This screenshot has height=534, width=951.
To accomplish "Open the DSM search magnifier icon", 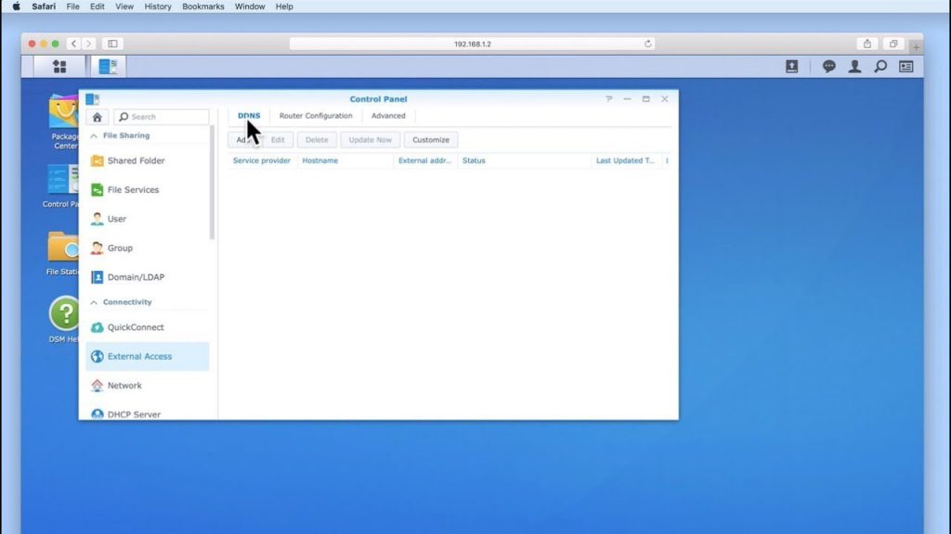I will click(x=880, y=67).
